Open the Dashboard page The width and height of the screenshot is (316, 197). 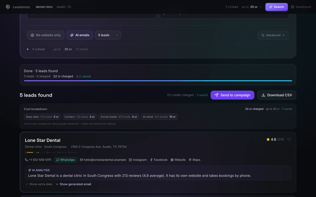pos(301,7)
